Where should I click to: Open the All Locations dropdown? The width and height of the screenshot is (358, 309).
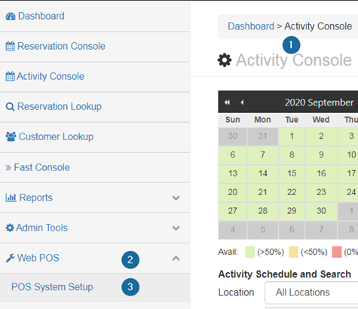pyautogui.click(x=311, y=292)
